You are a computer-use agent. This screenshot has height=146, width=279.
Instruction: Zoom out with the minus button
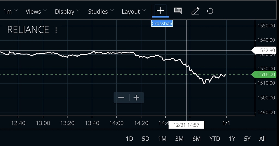121,98
